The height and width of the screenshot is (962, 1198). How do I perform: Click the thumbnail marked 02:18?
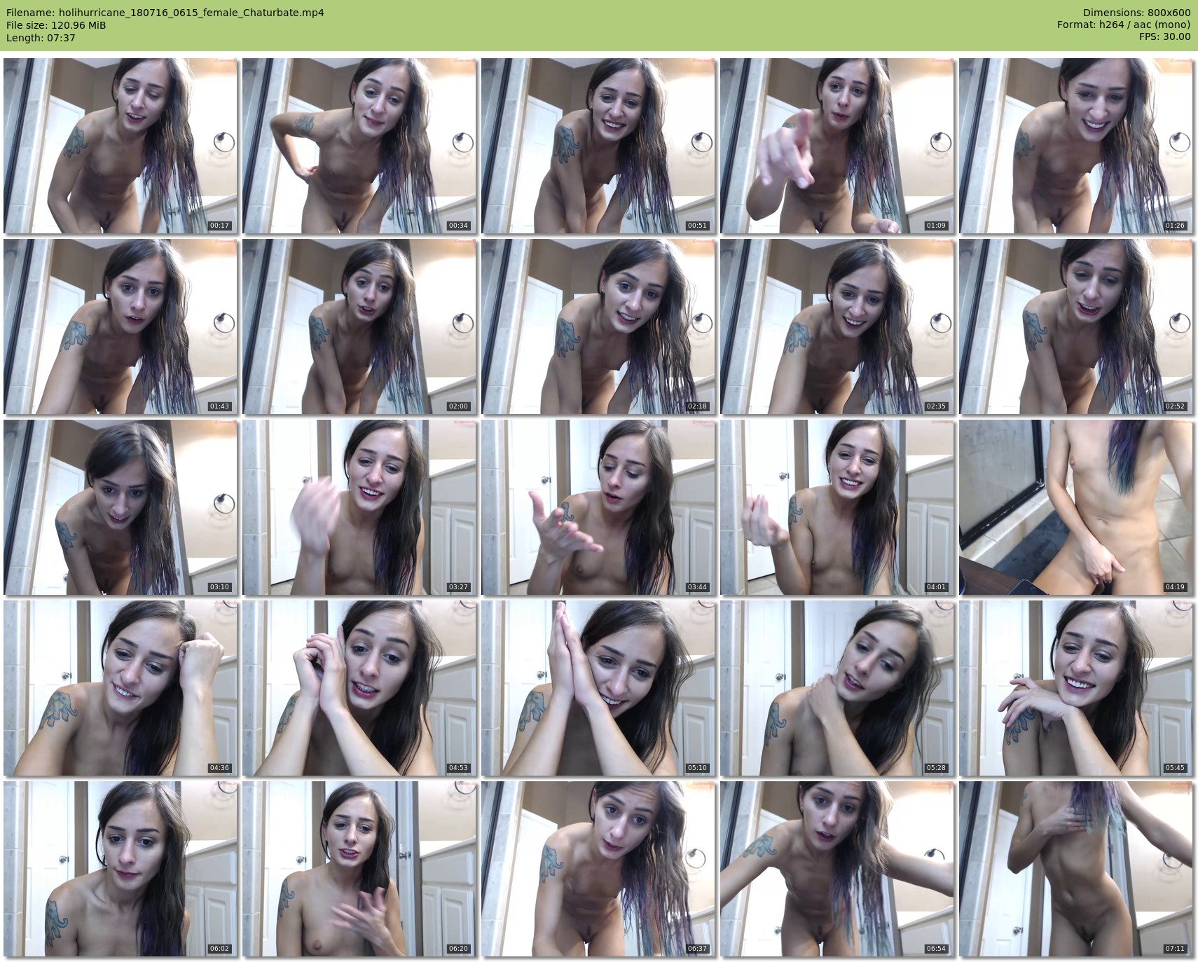pyautogui.click(x=598, y=327)
